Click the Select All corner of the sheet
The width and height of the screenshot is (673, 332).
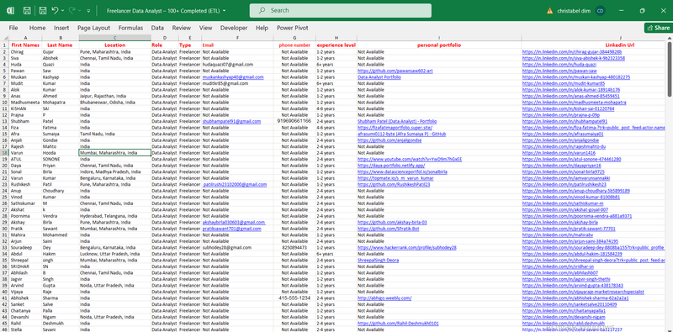(4, 38)
